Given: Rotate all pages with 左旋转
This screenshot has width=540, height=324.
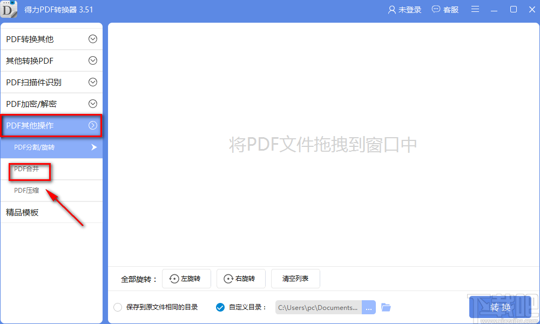Looking at the screenshot, I should [x=186, y=279].
